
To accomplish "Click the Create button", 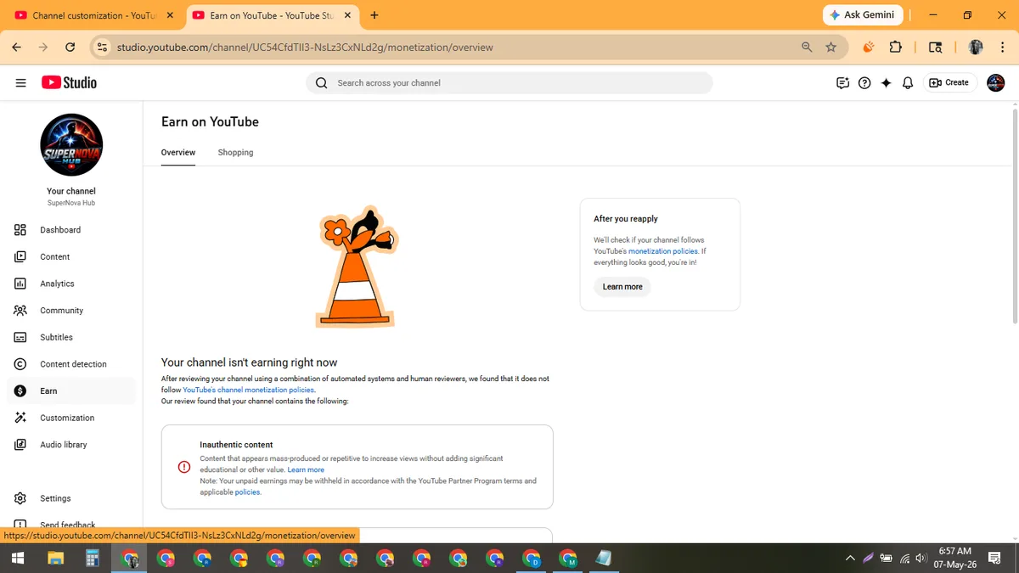I will (949, 83).
